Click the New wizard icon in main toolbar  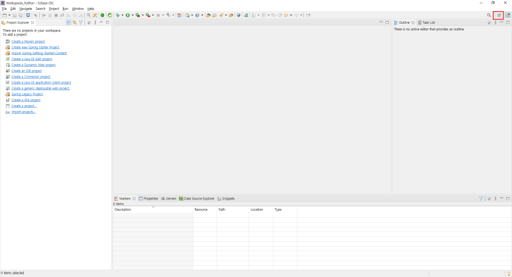coord(5,15)
